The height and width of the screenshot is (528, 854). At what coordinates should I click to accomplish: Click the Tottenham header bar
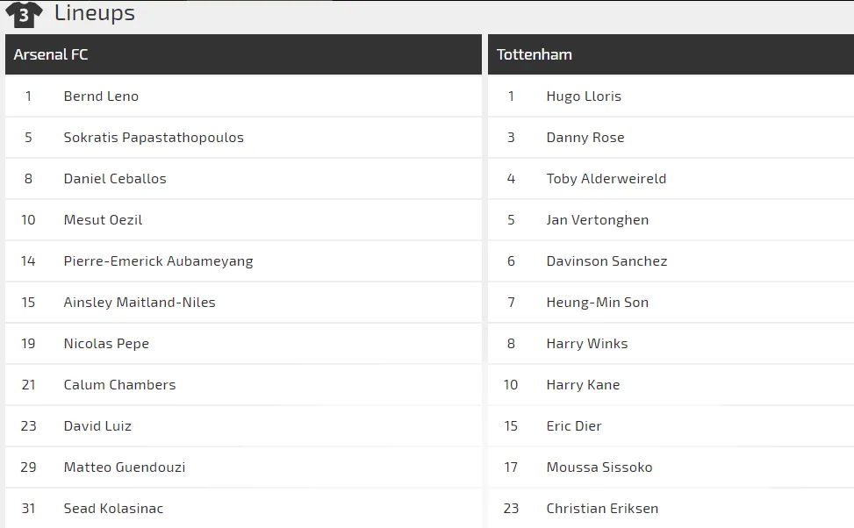[x=670, y=54]
